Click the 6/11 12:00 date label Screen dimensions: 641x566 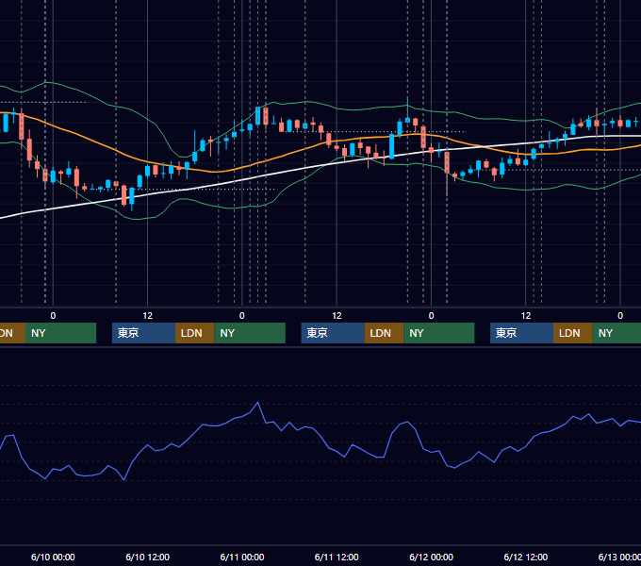(x=337, y=557)
